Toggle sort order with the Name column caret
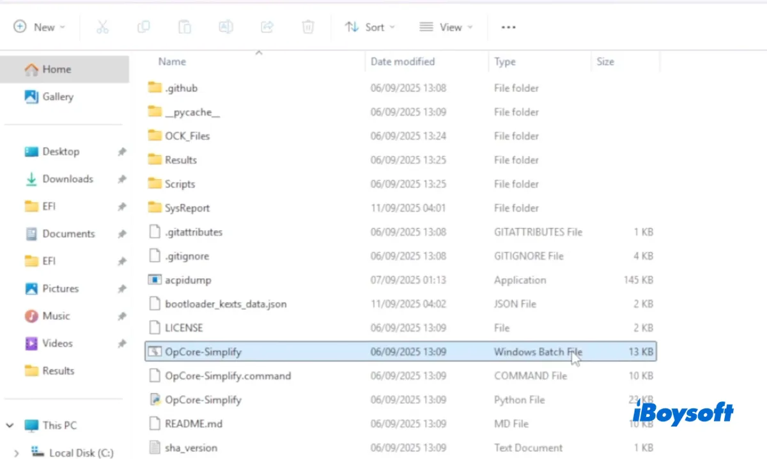 point(258,52)
